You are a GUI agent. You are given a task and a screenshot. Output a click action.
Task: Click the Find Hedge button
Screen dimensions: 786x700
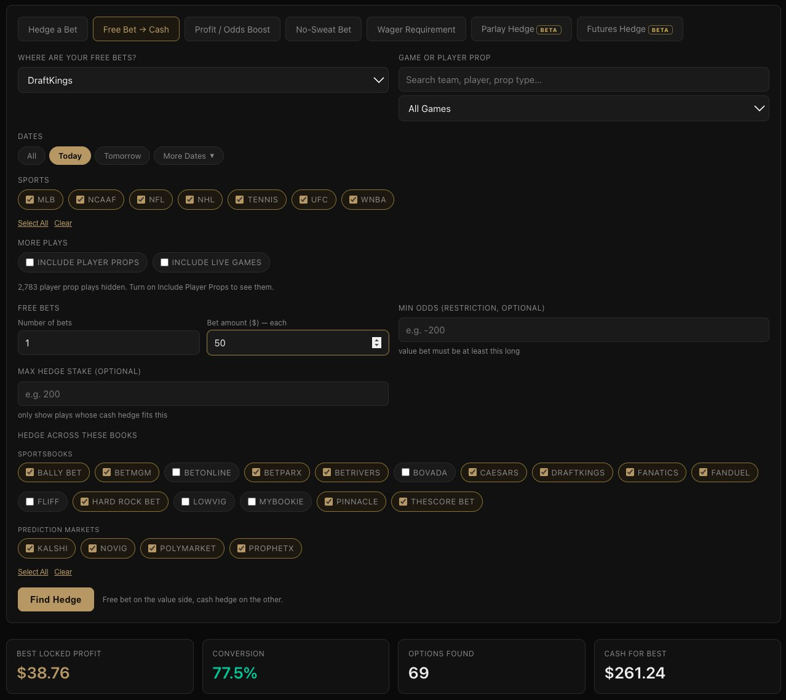pos(56,599)
